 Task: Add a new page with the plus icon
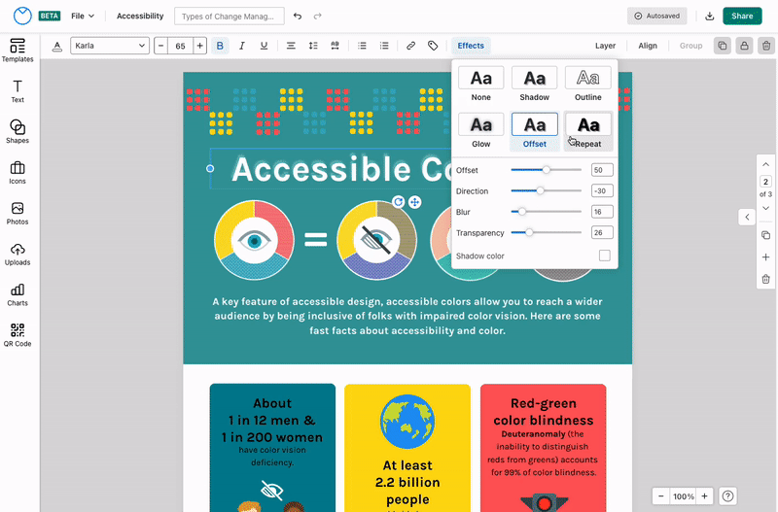pyautogui.click(x=765, y=256)
